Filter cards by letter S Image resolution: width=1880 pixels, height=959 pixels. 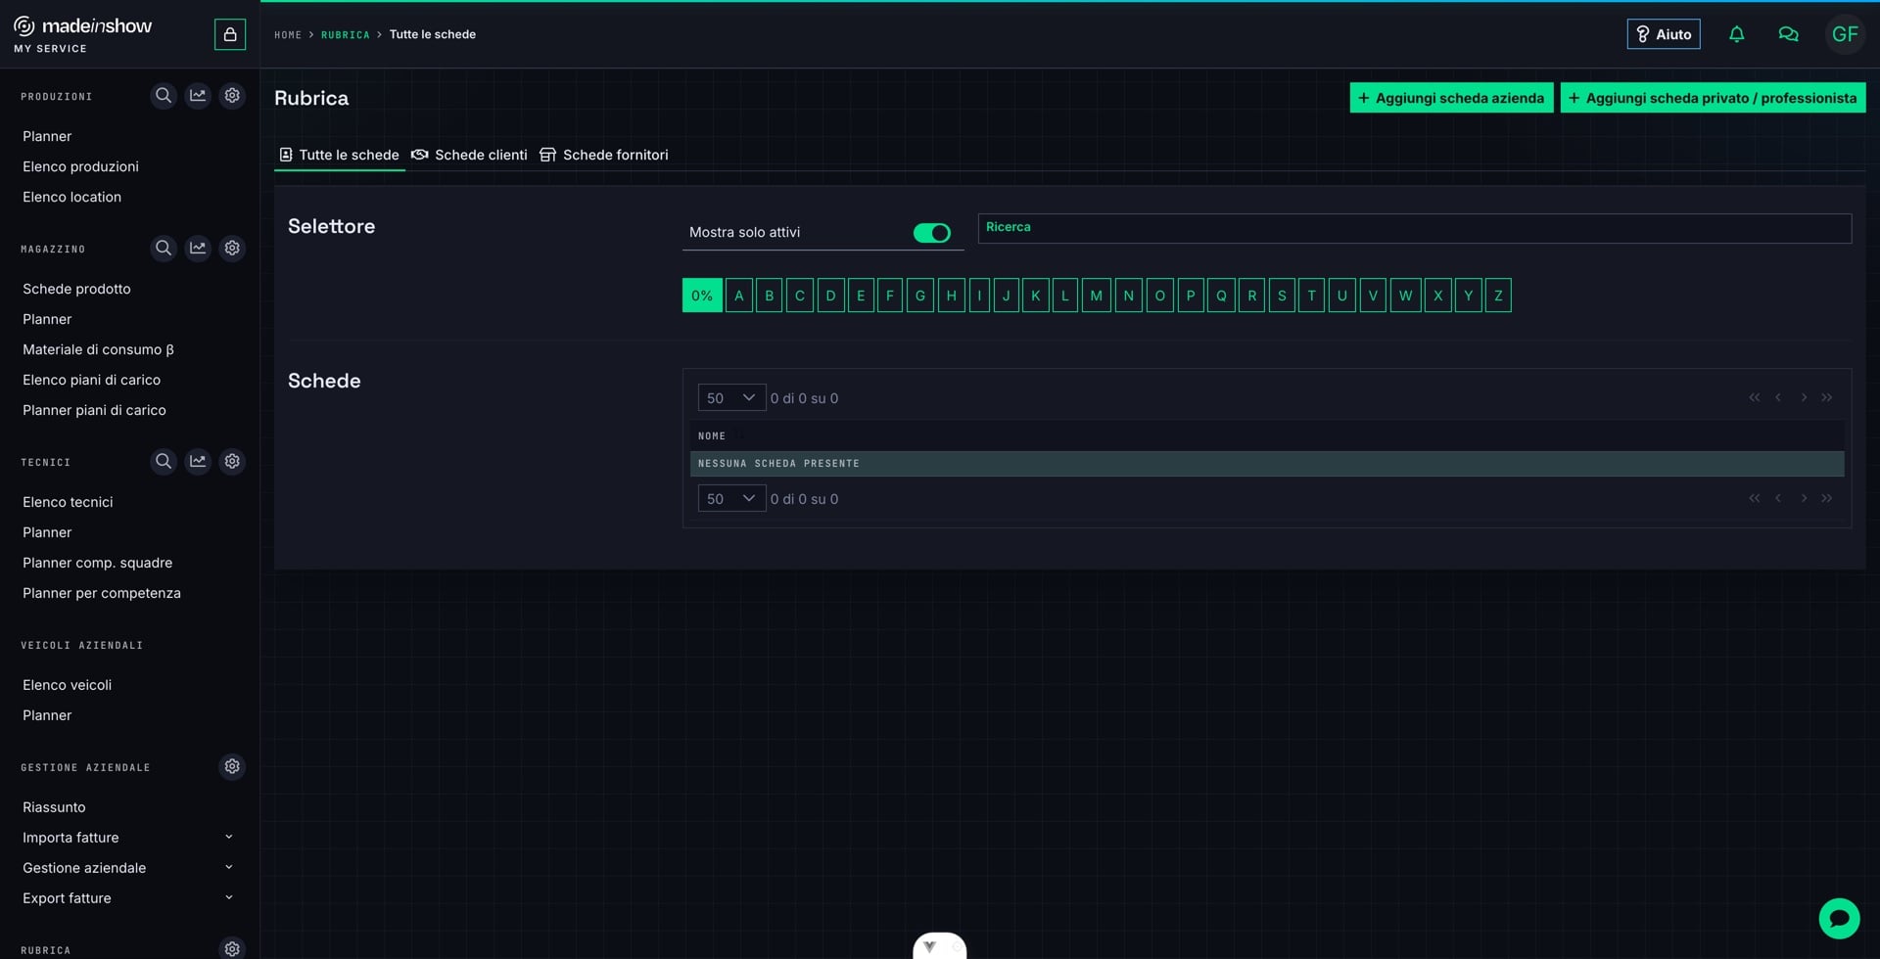pyautogui.click(x=1282, y=296)
